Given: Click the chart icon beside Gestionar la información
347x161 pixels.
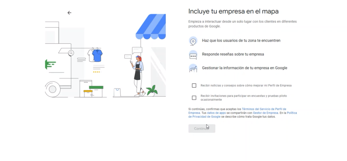Looking at the screenshot, I should coord(193,68).
